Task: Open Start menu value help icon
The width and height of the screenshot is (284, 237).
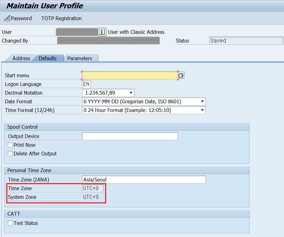Action: click(x=181, y=75)
